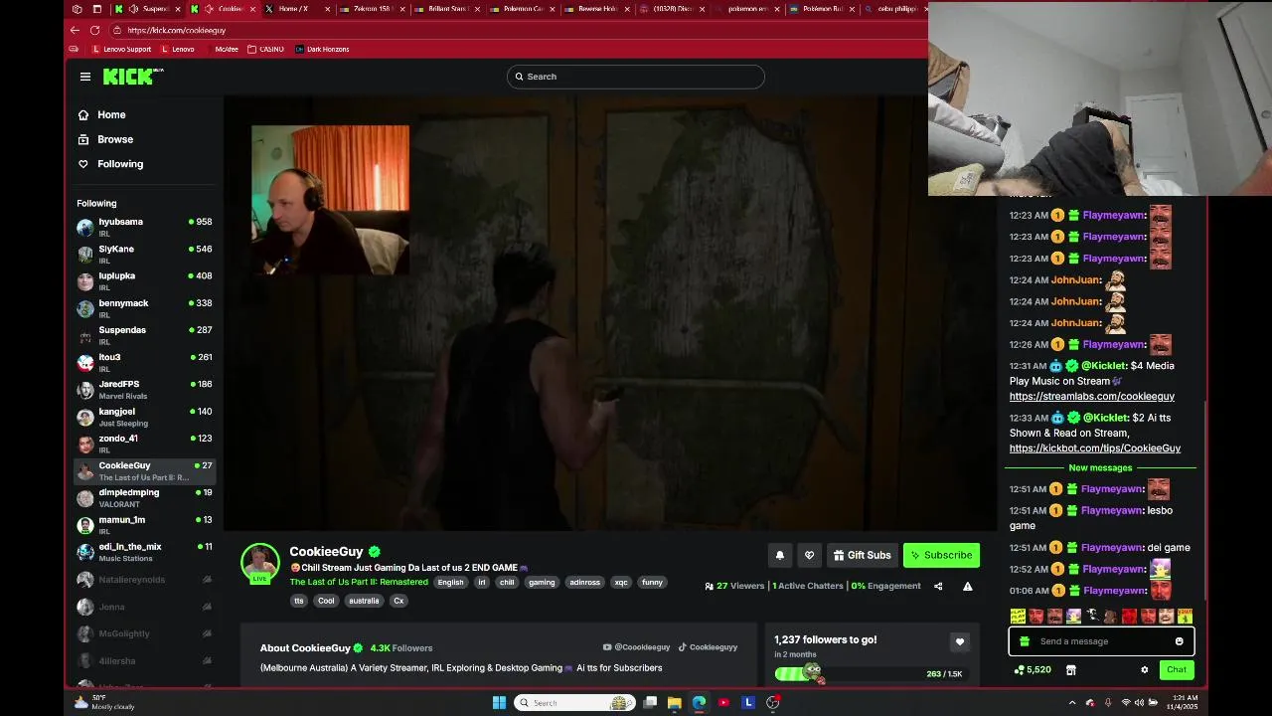This screenshot has width=1272, height=716.
Task: Switch to the Suspendas Kick tab
Action: [149, 9]
